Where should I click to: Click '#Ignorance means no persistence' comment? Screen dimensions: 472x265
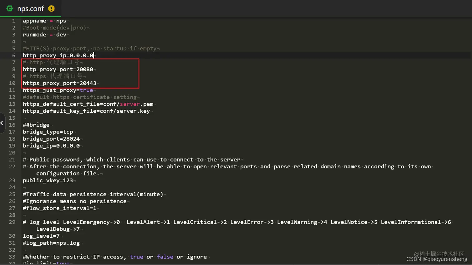point(75,201)
